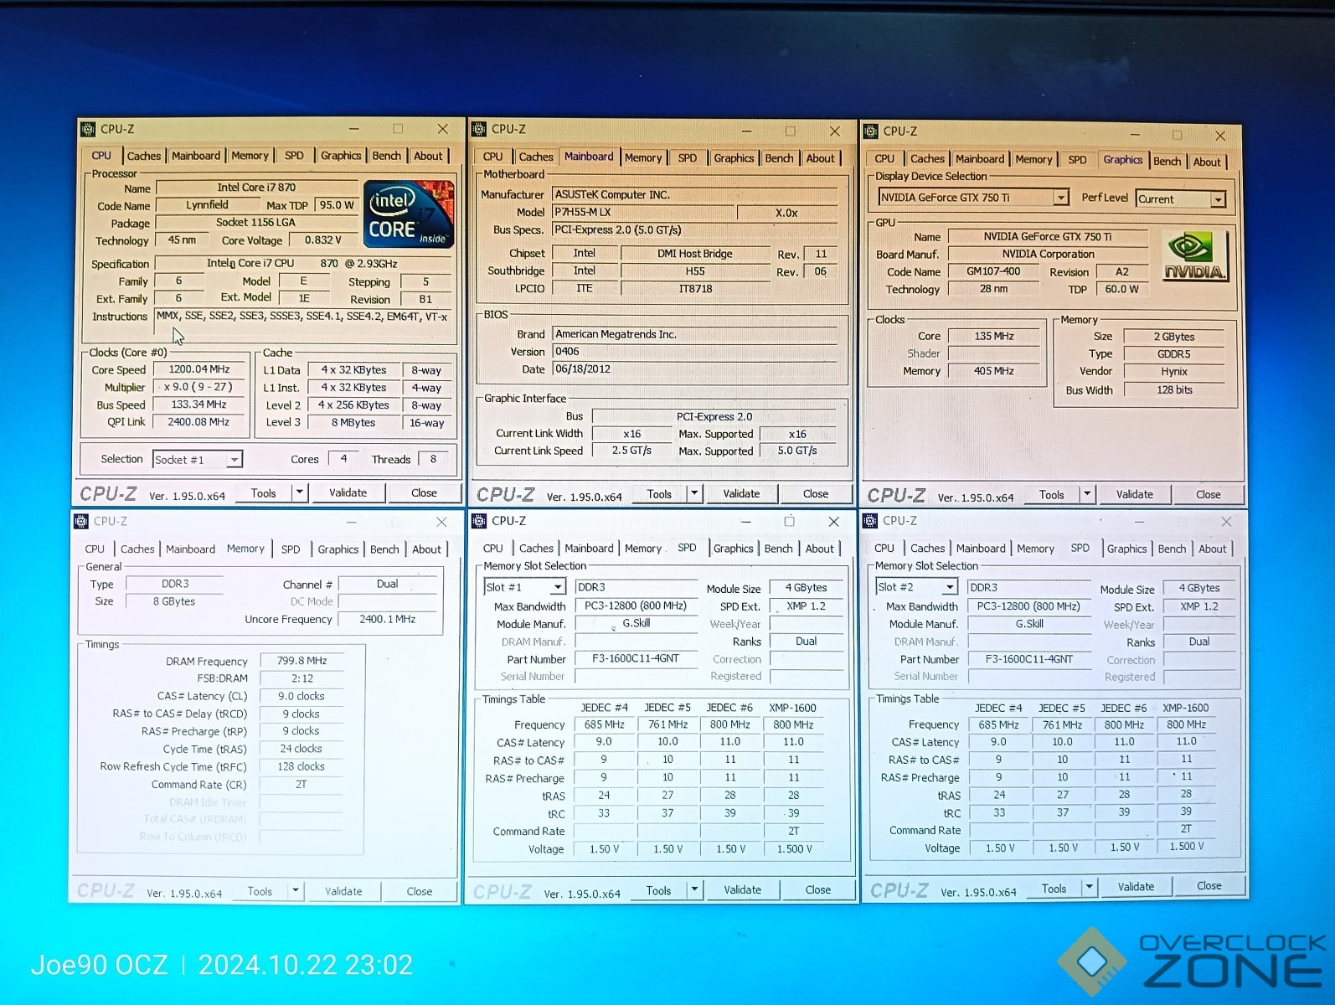The height and width of the screenshot is (1005, 1335).
Task: Click G.Skill module manufacturer in Slot #2 window
Action: pos(1029,624)
